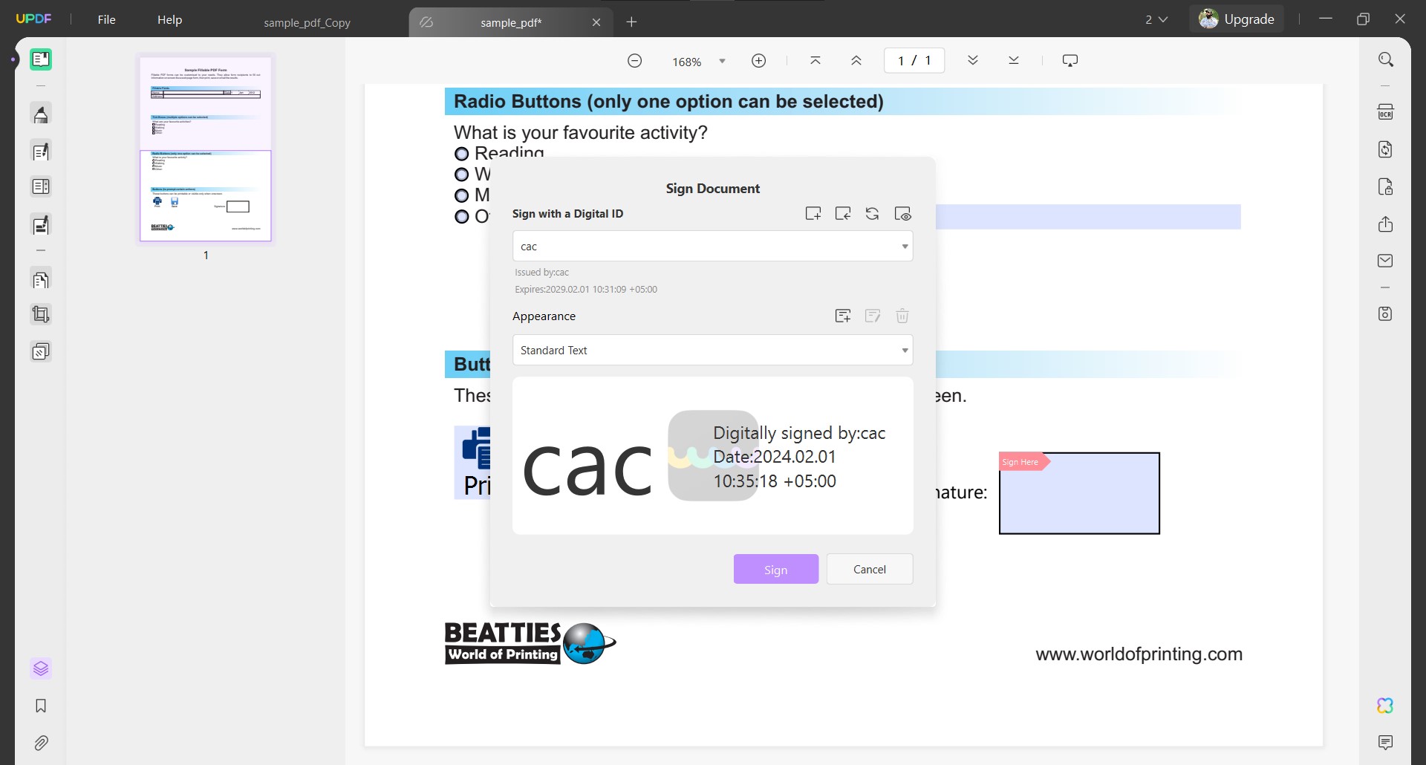
Task: Open a new tab with plus
Action: 632,22
